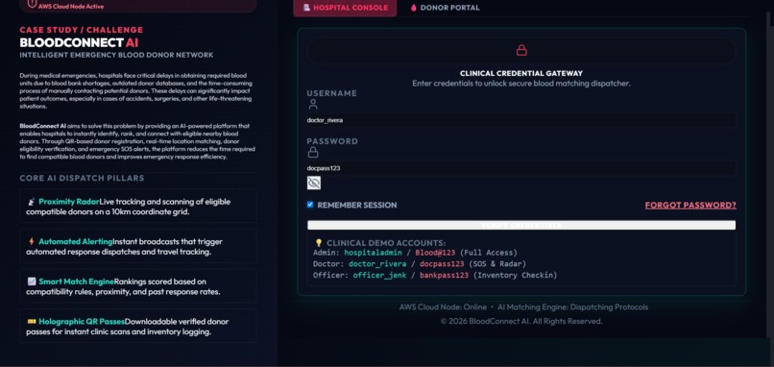The image size is (774, 367).
Task: Toggle password visibility eye icon
Action: coord(313,183)
